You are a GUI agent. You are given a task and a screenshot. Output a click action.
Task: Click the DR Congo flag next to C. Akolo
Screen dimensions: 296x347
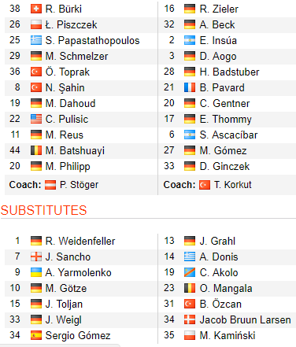(190, 272)
